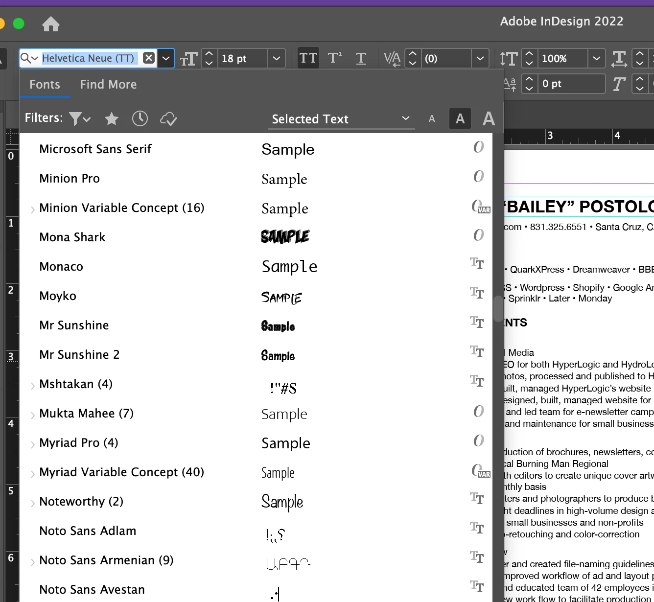The width and height of the screenshot is (654, 602).
Task: Click the TrueType icon for Monaco
Action: (x=477, y=263)
